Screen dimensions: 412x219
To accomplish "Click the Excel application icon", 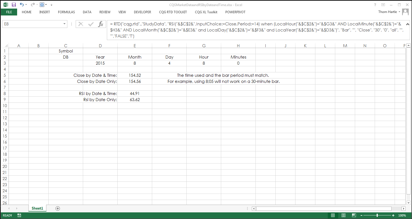I will 6,5.
